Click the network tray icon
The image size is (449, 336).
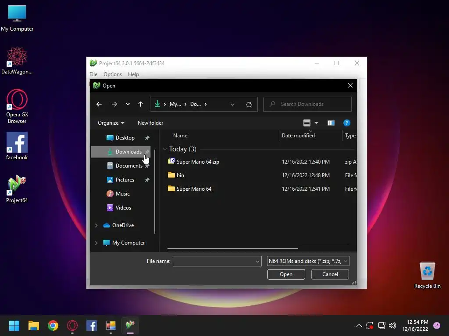pos(382,325)
